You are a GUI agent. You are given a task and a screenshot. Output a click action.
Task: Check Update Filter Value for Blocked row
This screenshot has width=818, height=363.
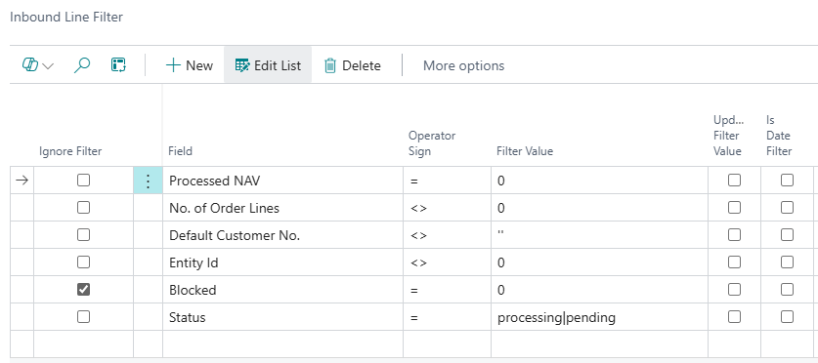click(735, 290)
